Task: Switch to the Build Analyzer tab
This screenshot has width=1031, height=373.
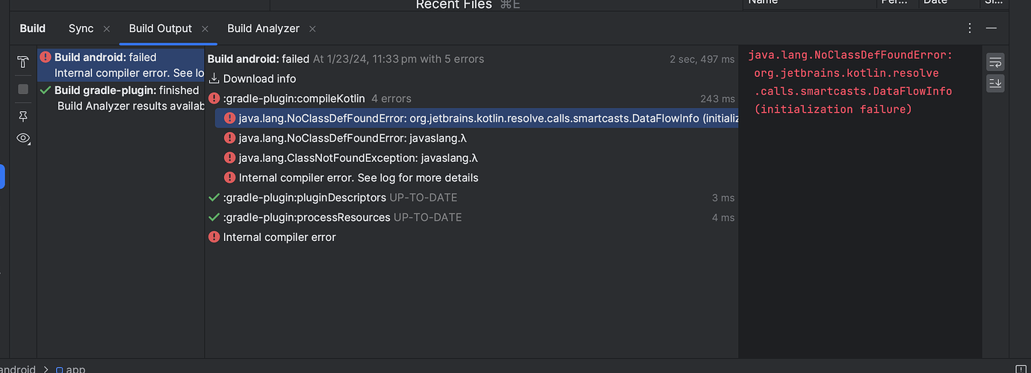Action: click(x=263, y=28)
